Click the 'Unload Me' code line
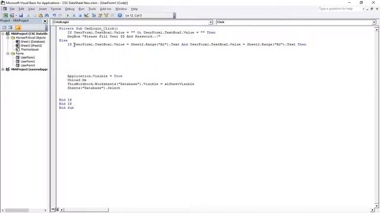 pyautogui.click(x=77, y=80)
